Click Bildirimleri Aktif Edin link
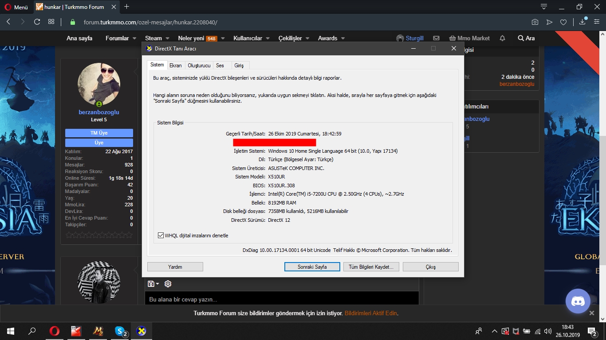This screenshot has width=606, height=340. 371,313
